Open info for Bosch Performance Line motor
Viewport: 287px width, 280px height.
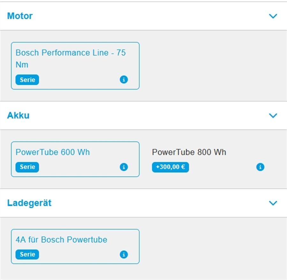[x=124, y=80]
